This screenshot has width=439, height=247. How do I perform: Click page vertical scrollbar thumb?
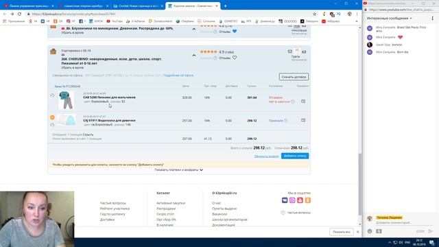coord(359,185)
